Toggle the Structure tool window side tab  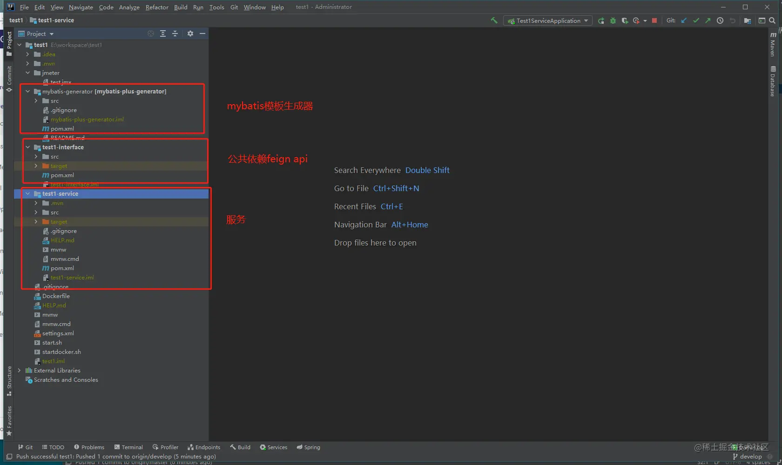(9, 381)
